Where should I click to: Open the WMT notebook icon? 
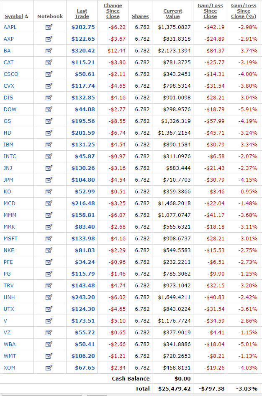click(x=49, y=356)
